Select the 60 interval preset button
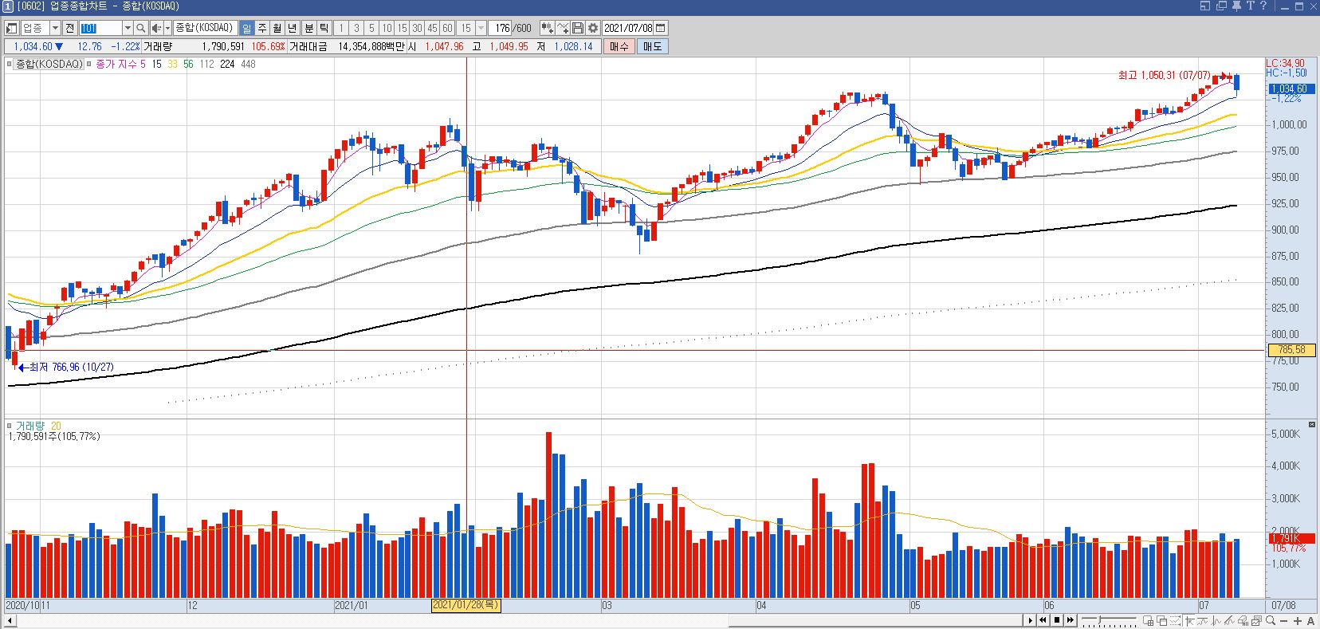This screenshot has width=1320, height=629. click(x=447, y=28)
